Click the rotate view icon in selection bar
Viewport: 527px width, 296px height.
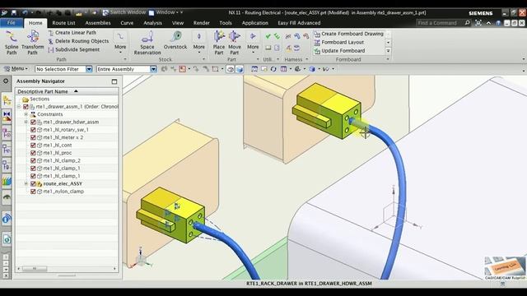click(x=273, y=69)
